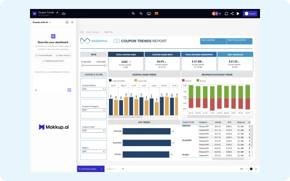This screenshot has width=290, height=181.
Task: Click the zoom in magnifier icon
Action: [x=133, y=13]
